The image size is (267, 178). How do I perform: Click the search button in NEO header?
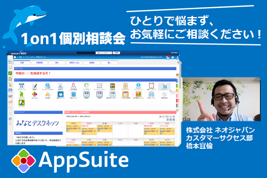116,53
